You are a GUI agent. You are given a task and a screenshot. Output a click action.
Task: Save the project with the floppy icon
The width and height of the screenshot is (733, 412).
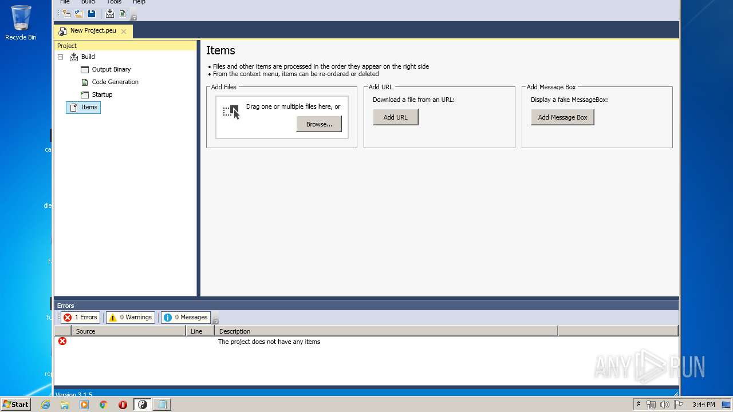[x=92, y=14]
